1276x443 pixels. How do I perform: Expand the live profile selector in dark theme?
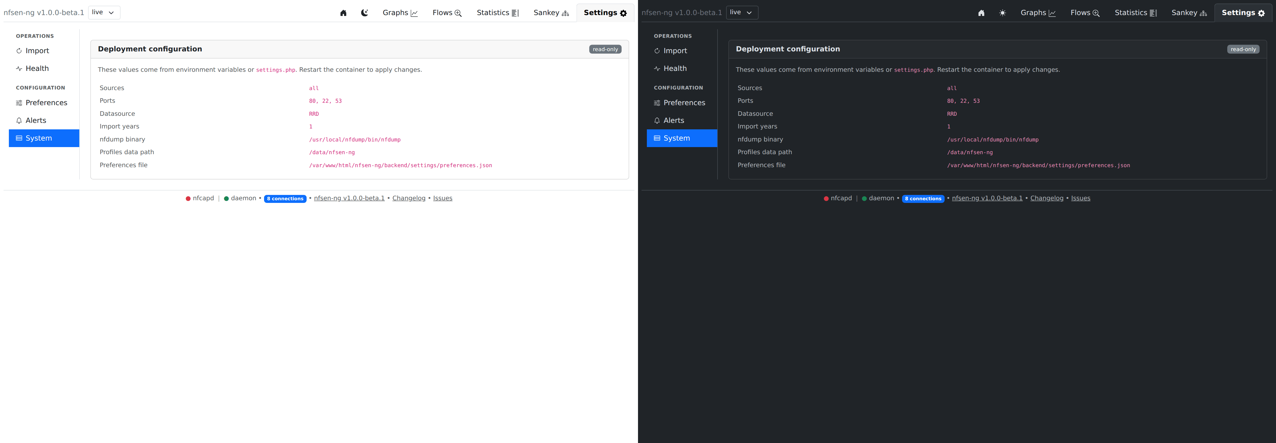742,12
